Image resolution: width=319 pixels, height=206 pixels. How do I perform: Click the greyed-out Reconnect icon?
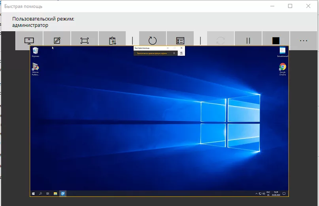[x=221, y=41]
